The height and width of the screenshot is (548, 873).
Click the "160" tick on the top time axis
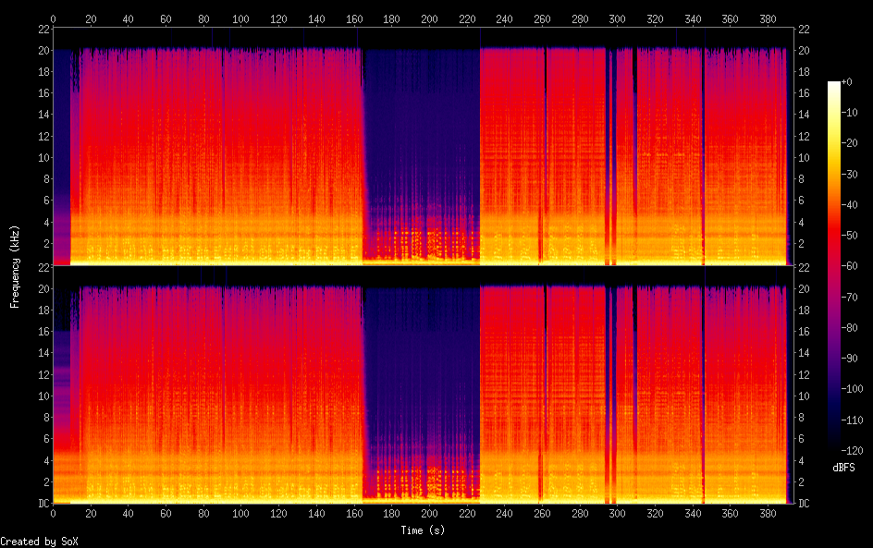354,18
